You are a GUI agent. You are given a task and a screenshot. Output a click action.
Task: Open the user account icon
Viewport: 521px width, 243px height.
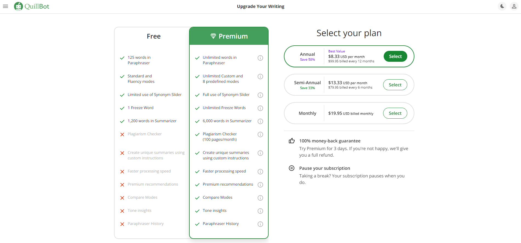tap(514, 6)
